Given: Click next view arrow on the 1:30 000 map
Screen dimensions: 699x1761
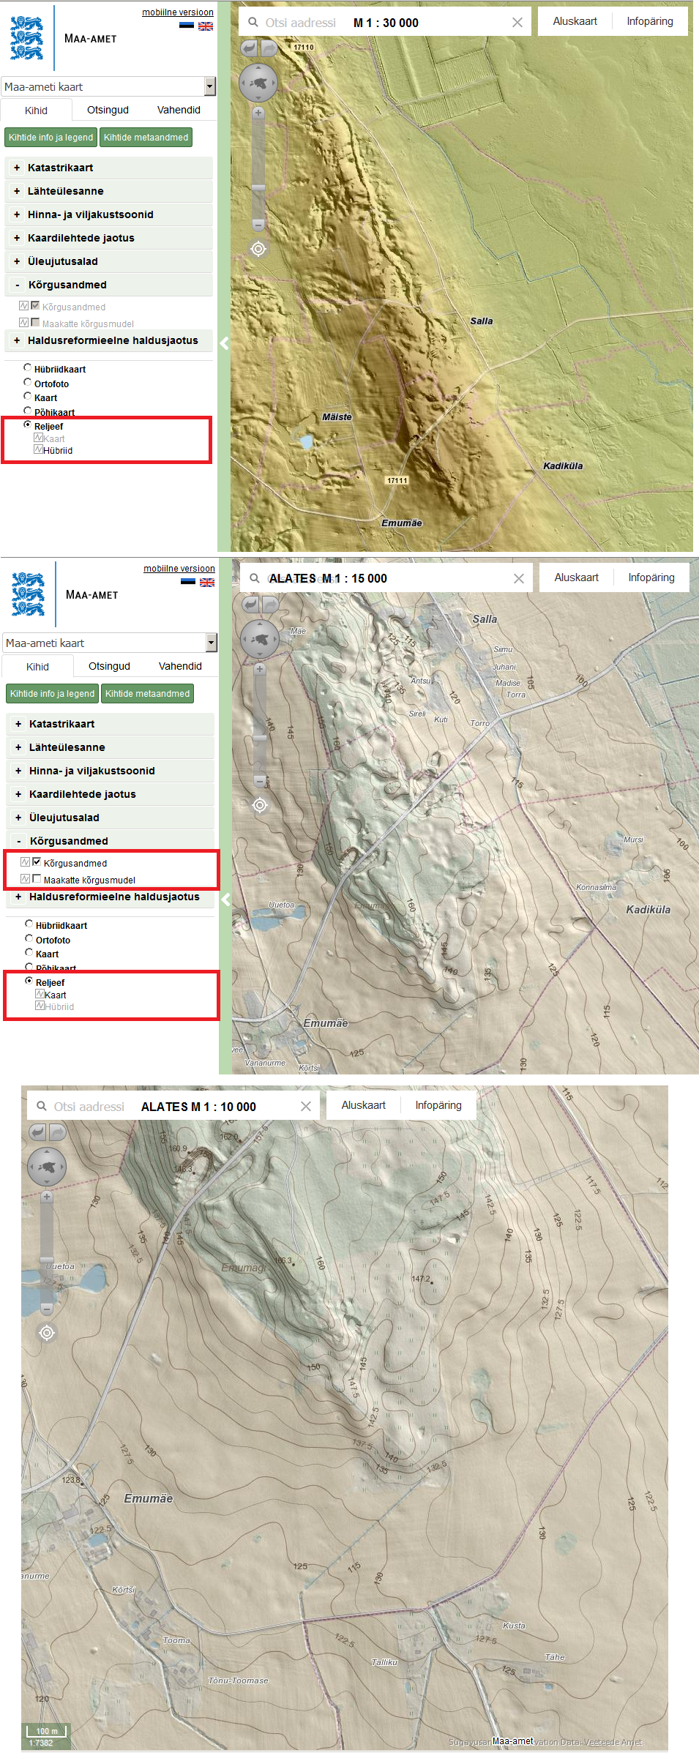Looking at the screenshot, I should (269, 48).
